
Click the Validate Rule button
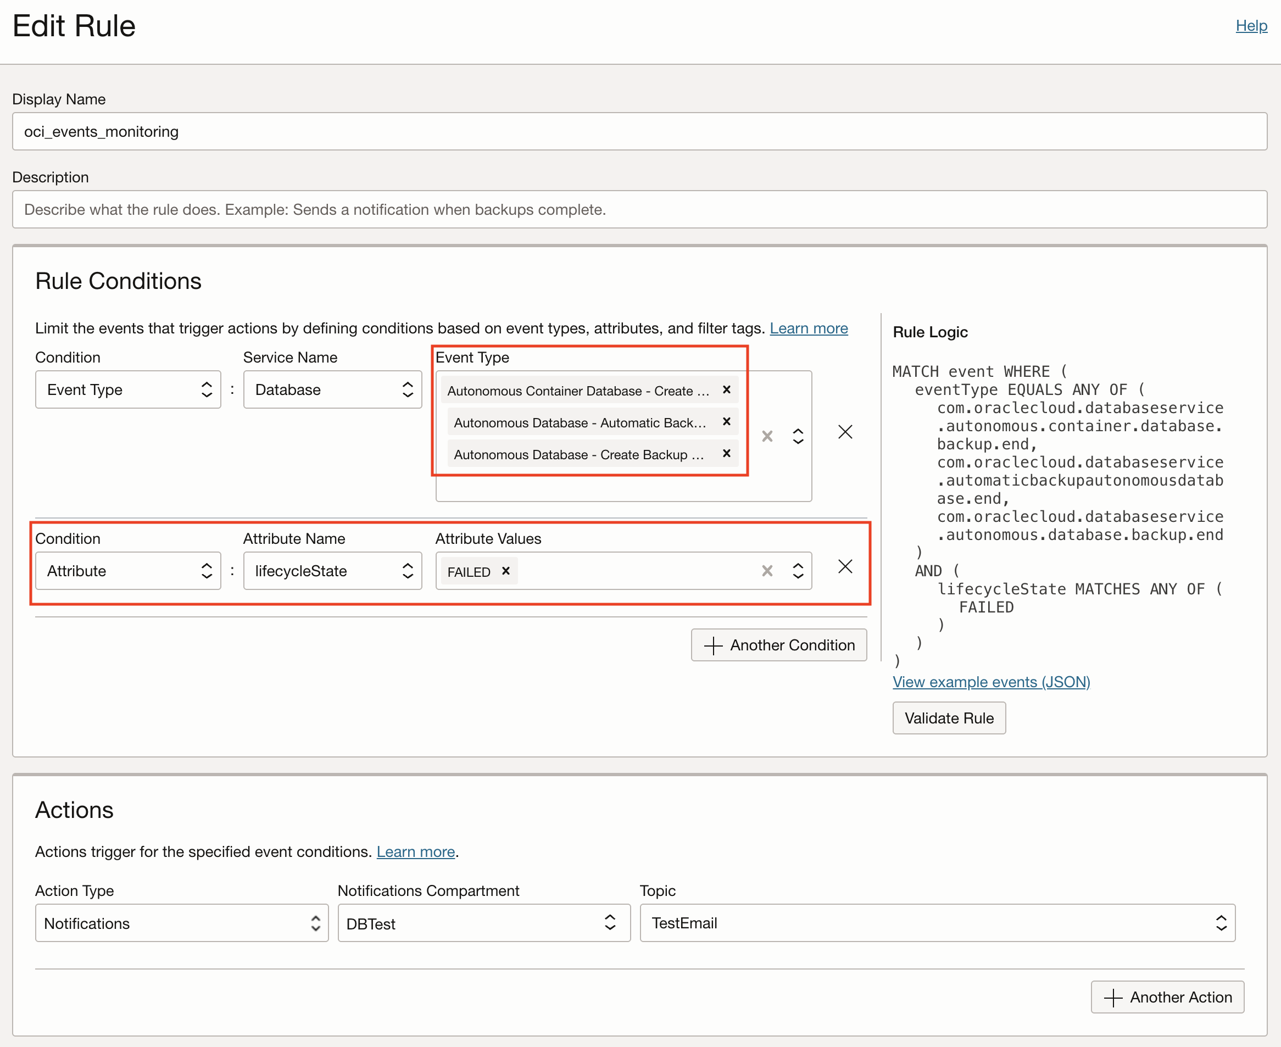[x=949, y=719]
